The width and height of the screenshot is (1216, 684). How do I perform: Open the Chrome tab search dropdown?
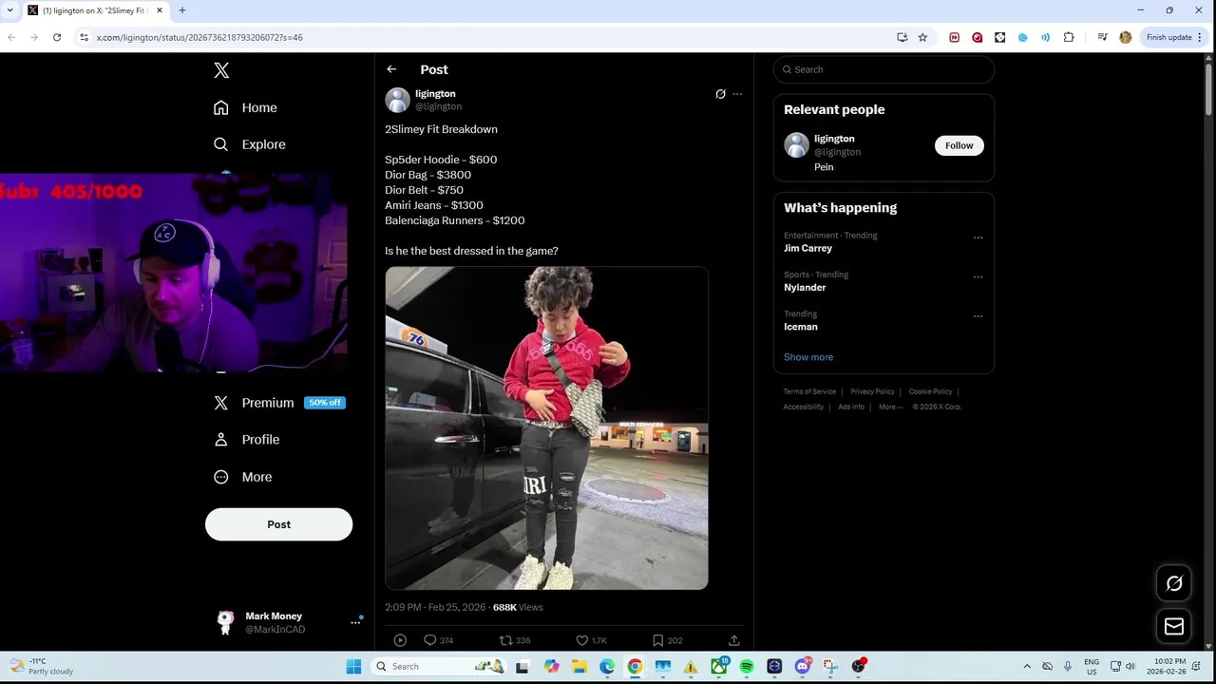9,10
